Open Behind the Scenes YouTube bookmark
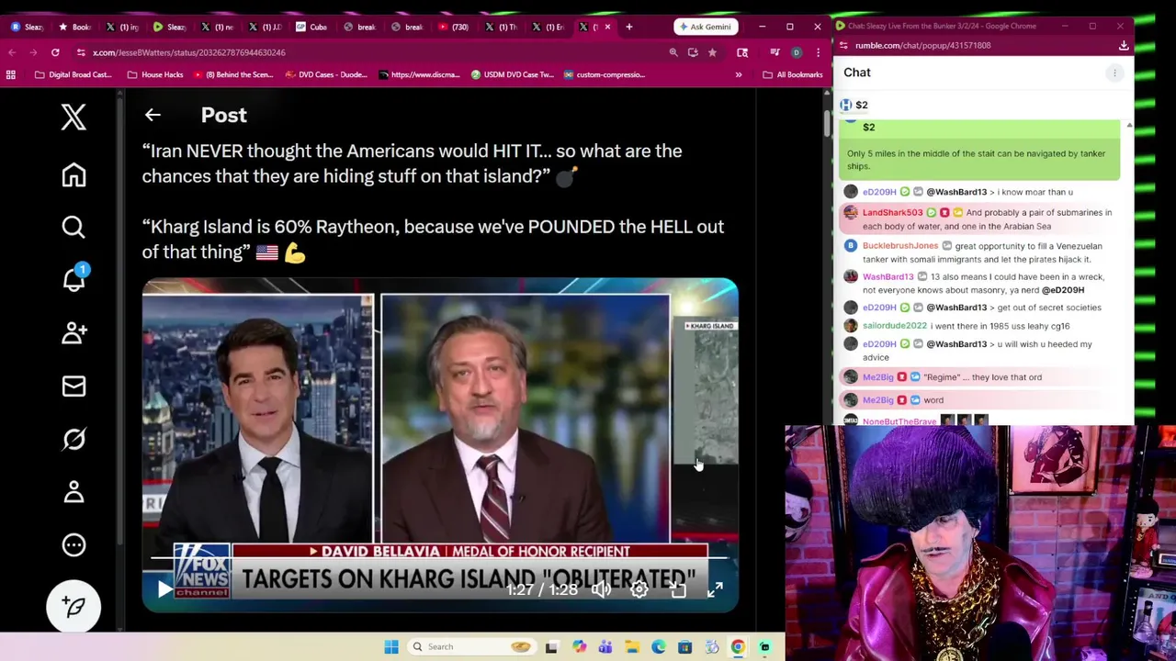The image size is (1176, 661). click(x=232, y=74)
